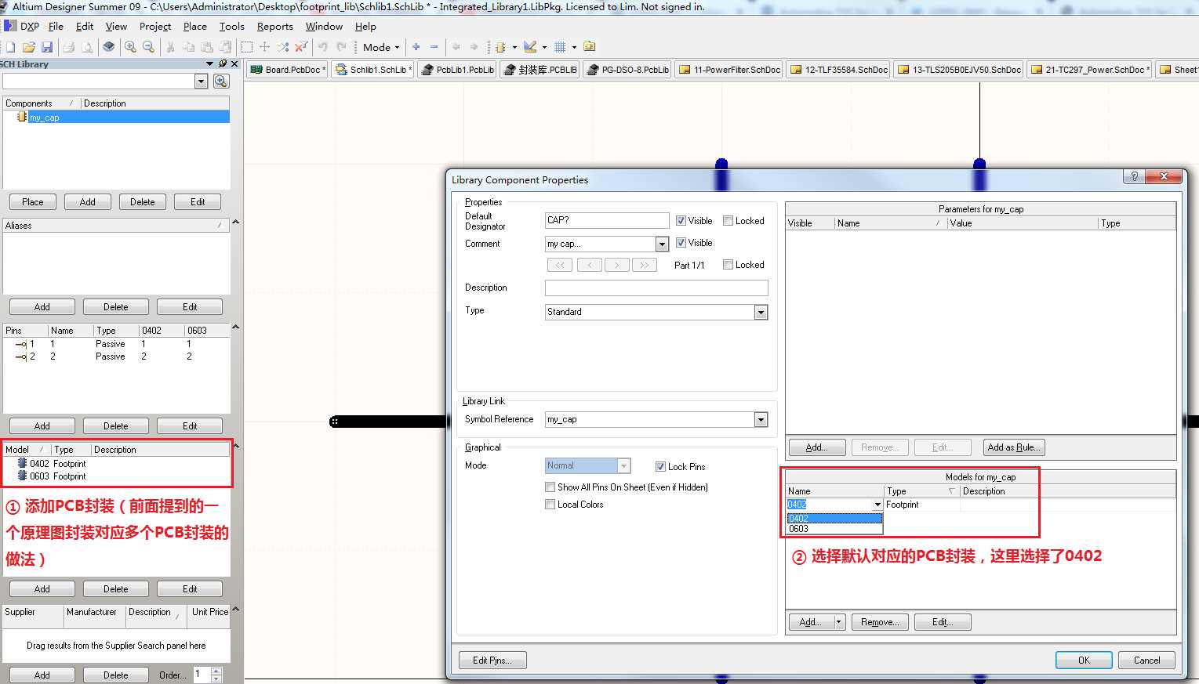Click Remove... under the Models list
This screenshot has width=1199, height=684.
880,622
